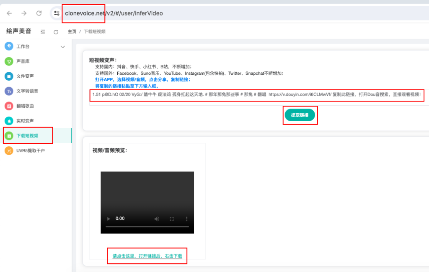Click the Douyin share link input field
The width and height of the screenshot is (429, 272).
coord(256,95)
